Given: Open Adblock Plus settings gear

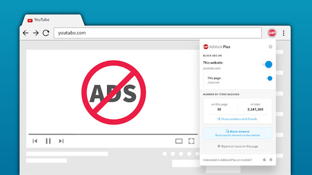Looking at the screenshot, I should click(x=270, y=47).
